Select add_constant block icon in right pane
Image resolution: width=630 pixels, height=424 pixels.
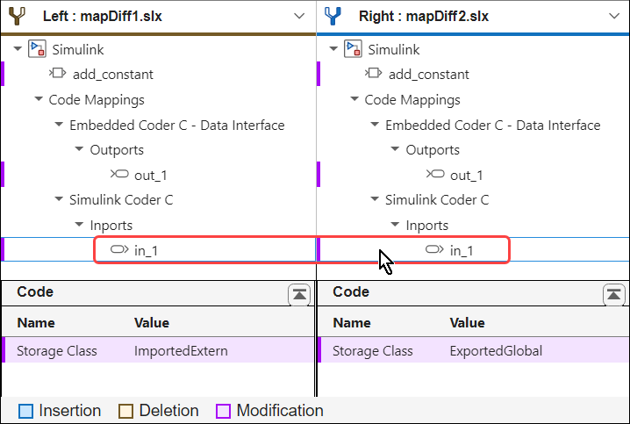375,75
